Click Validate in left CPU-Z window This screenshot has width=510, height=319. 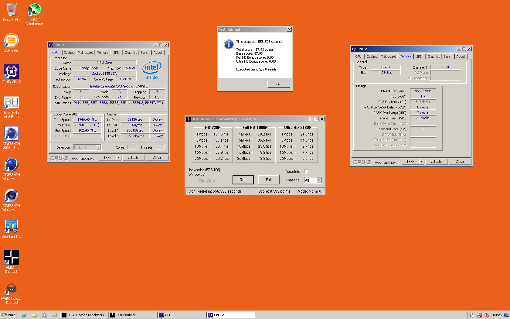click(x=133, y=158)
